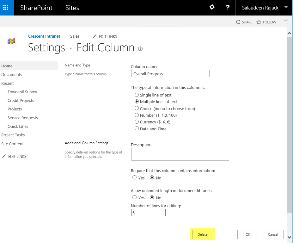Open SharePoint help via question mark icon
Viewport: 293px width, 243px height.
coord(228,8)
